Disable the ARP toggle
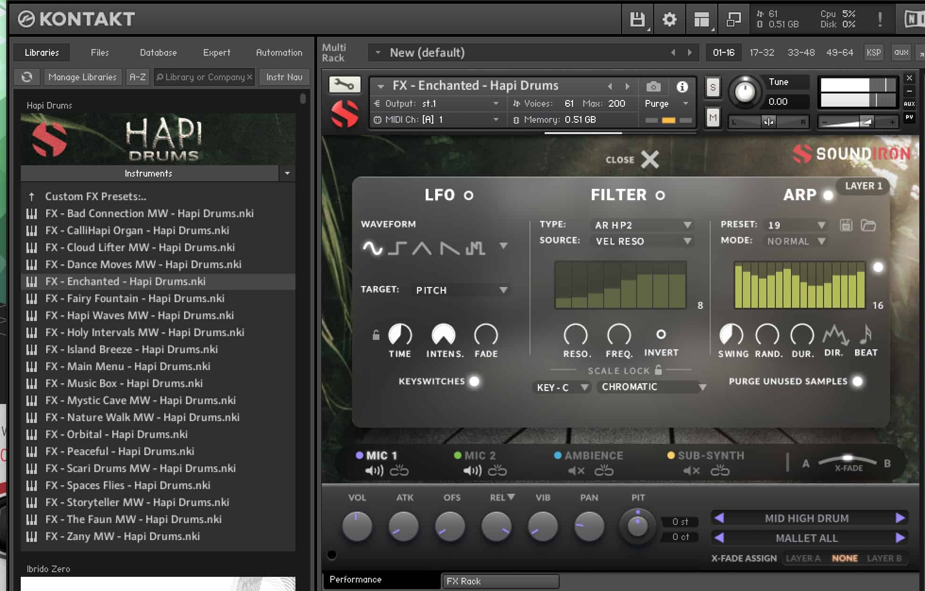This screenshot has height=591, width=925. [x=828, y=195]
